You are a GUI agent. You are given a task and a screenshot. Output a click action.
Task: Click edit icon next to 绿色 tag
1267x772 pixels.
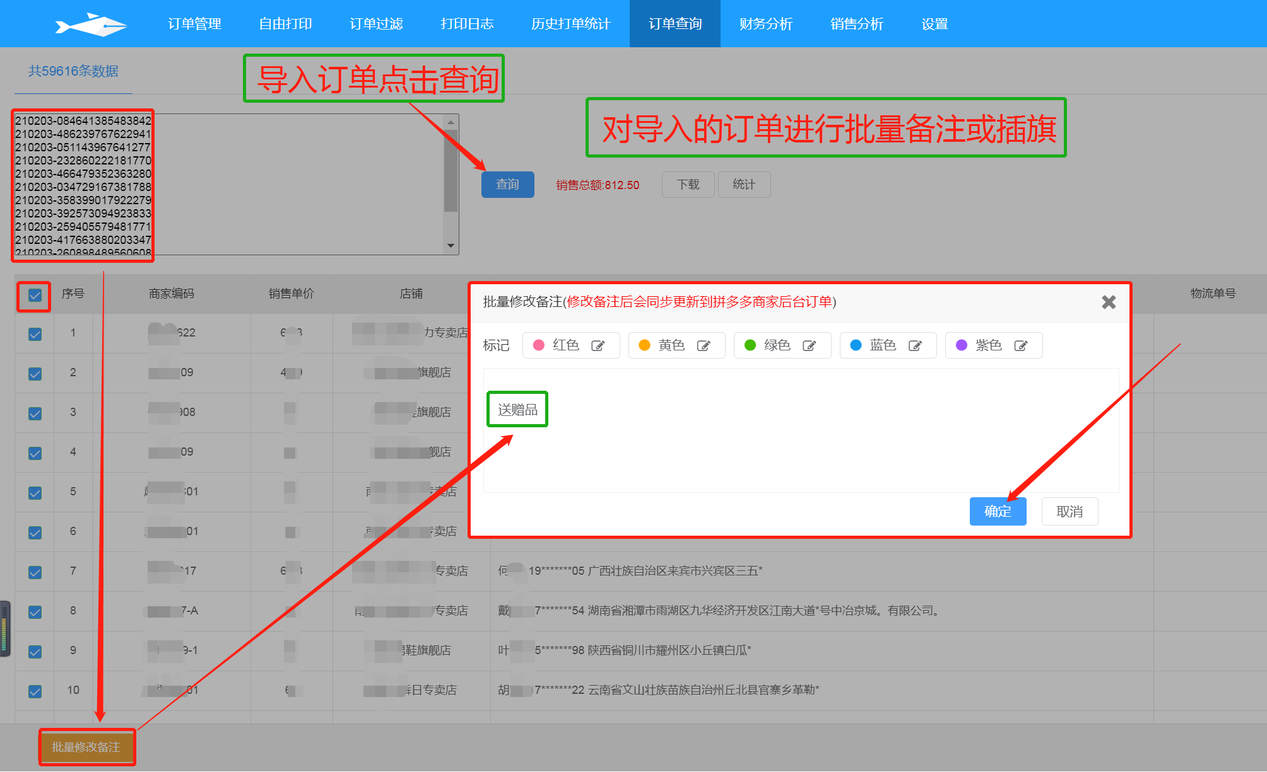coord(809,345)
